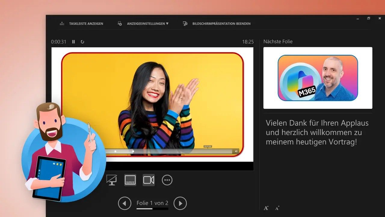Increase the notes text size
This screenshot has height=217, width=385.
266,208
